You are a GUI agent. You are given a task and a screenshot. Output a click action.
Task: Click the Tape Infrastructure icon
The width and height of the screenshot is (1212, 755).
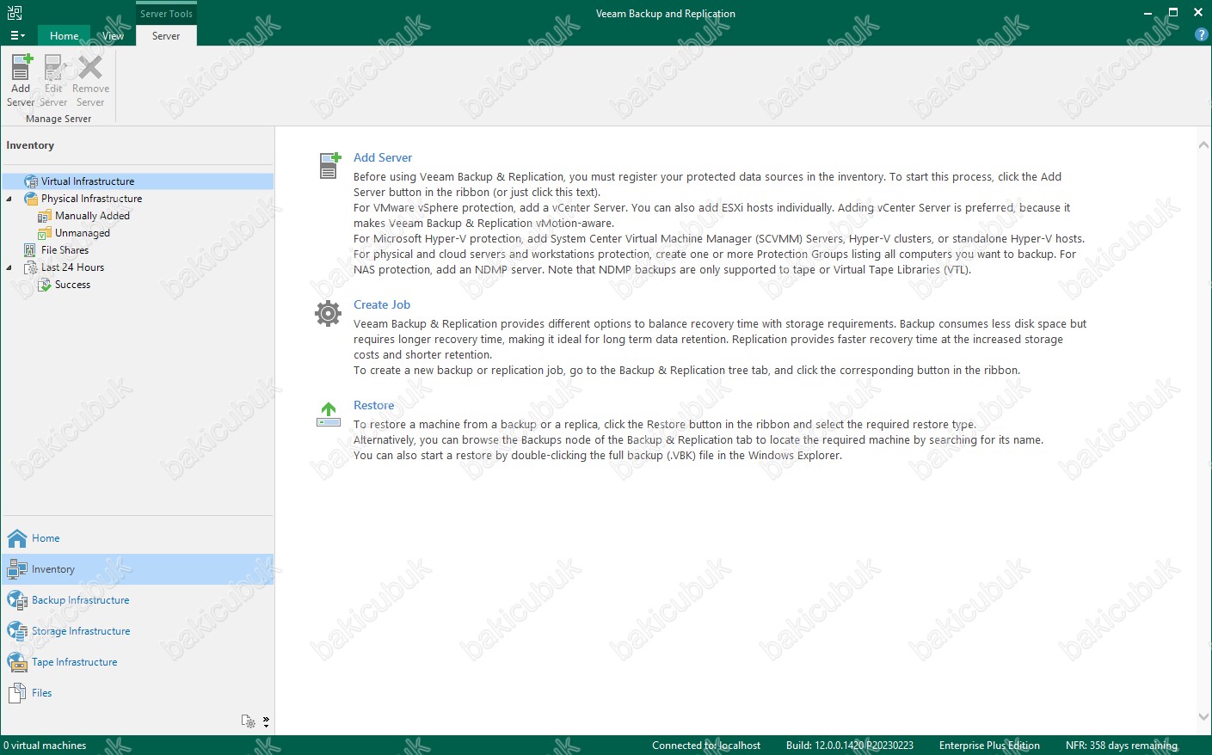[17, 662]
